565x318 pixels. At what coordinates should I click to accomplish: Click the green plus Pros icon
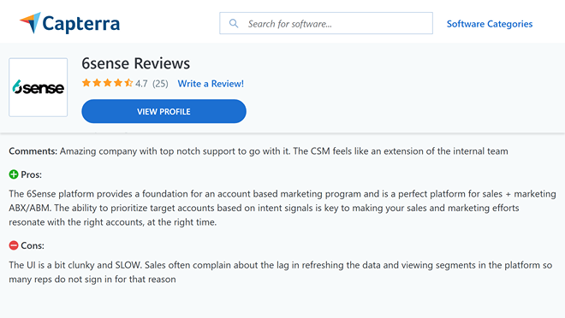[x=14, y=174]
